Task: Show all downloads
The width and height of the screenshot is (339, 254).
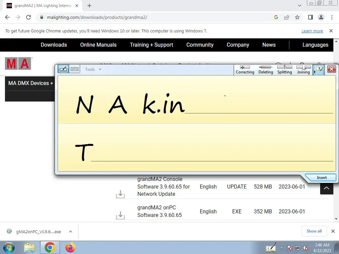Action: click(x=314, y=231)
